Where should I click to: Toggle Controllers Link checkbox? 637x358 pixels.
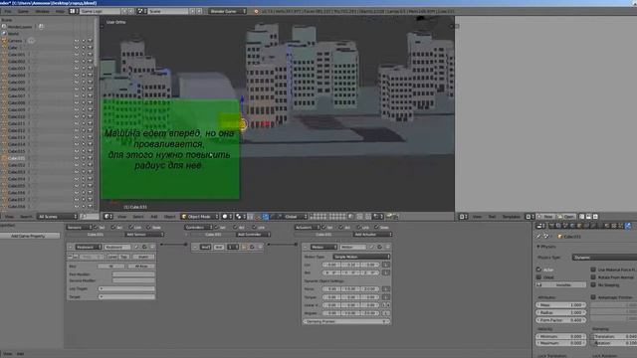[254, 228]
